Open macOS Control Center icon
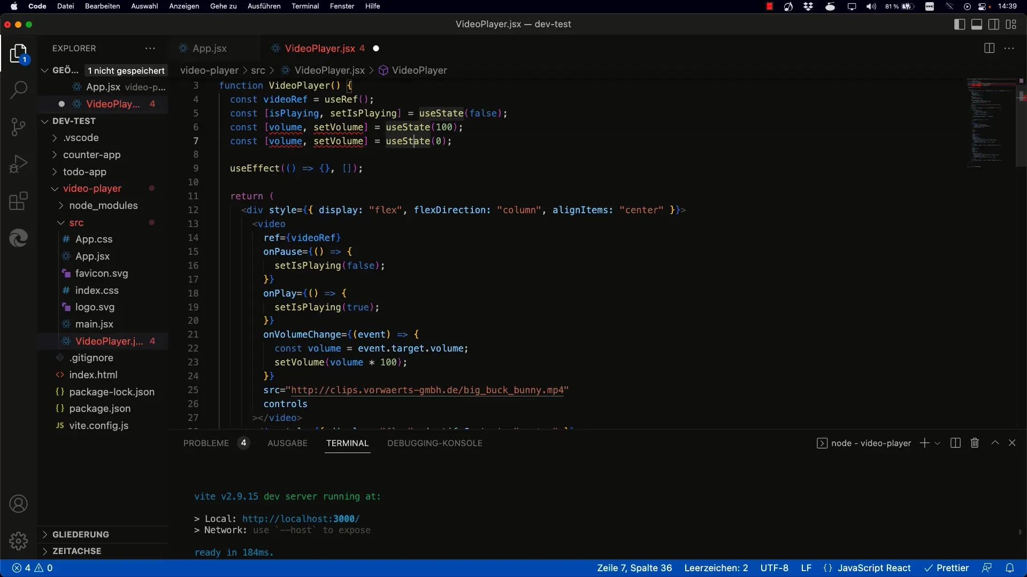Viewport: 1027px width, 577px height. [983, 6]
